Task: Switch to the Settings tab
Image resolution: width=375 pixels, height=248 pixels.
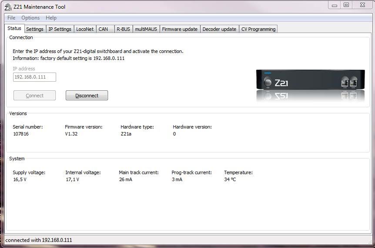Action: pos(35,29)
